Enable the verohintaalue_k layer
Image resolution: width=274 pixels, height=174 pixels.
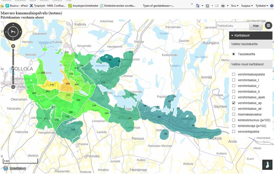[234, 91]
